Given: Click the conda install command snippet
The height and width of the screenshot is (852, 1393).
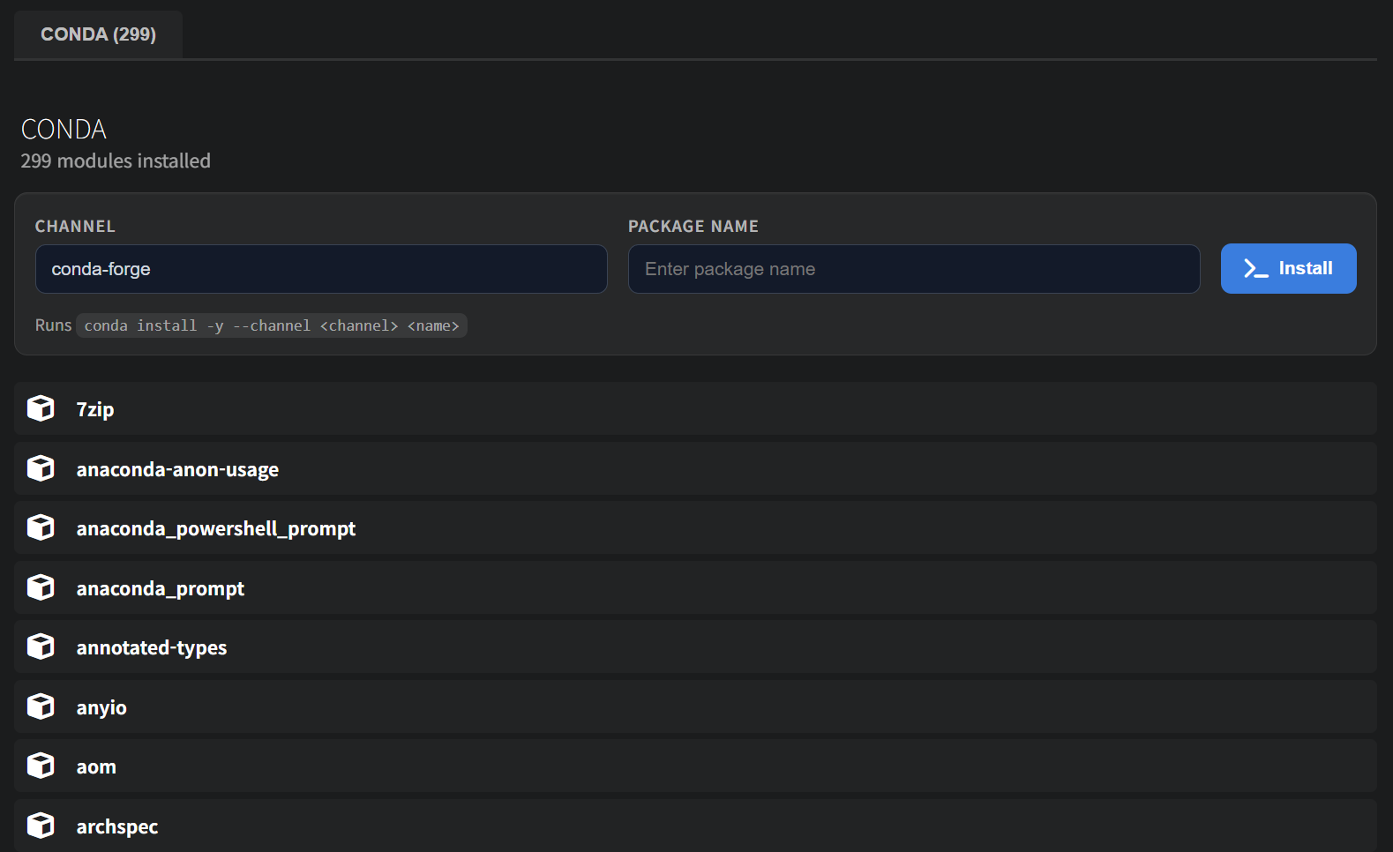Looking at the screenshot, I should [x=272, y=325].
